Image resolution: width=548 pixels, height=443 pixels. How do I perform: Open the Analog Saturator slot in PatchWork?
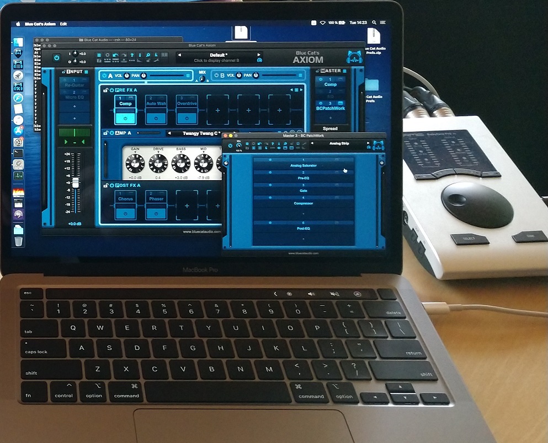tap(304, 163)
